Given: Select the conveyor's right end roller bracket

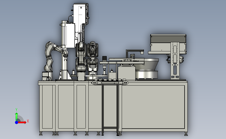Looking at the screenshot, I should pos(123,83).
